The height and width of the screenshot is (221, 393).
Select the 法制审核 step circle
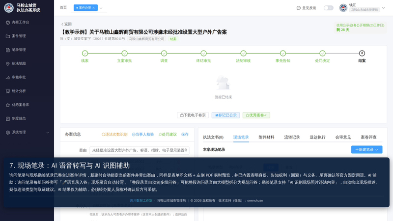(x=243, y=53)
